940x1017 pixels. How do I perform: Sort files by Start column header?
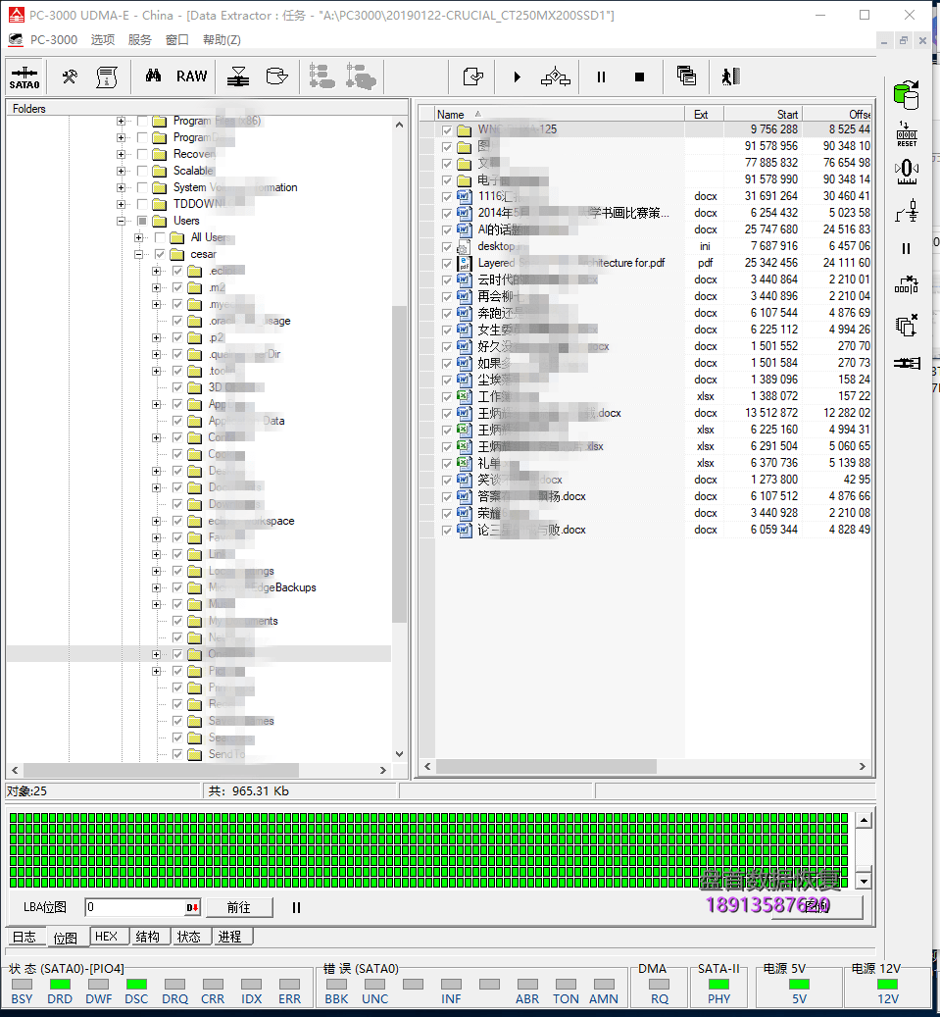[x=763, y=114]
